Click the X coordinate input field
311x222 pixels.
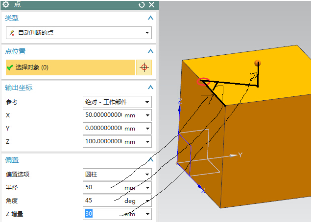tap(103, 115)
